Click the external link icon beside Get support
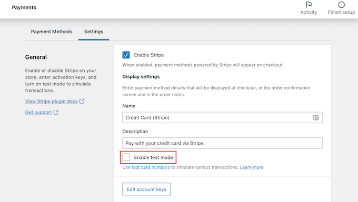Image resolution: width=358 pixels, height=202 pixels. (x=56, y=112)
